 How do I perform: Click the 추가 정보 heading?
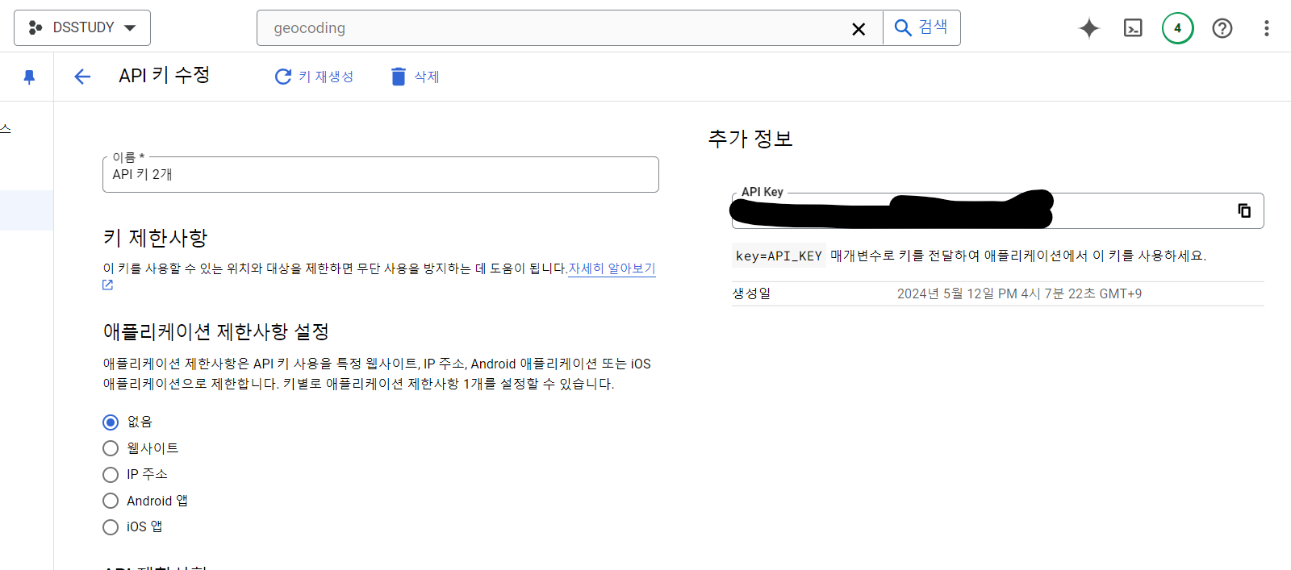pyautogui.click(x=750, y=139)
